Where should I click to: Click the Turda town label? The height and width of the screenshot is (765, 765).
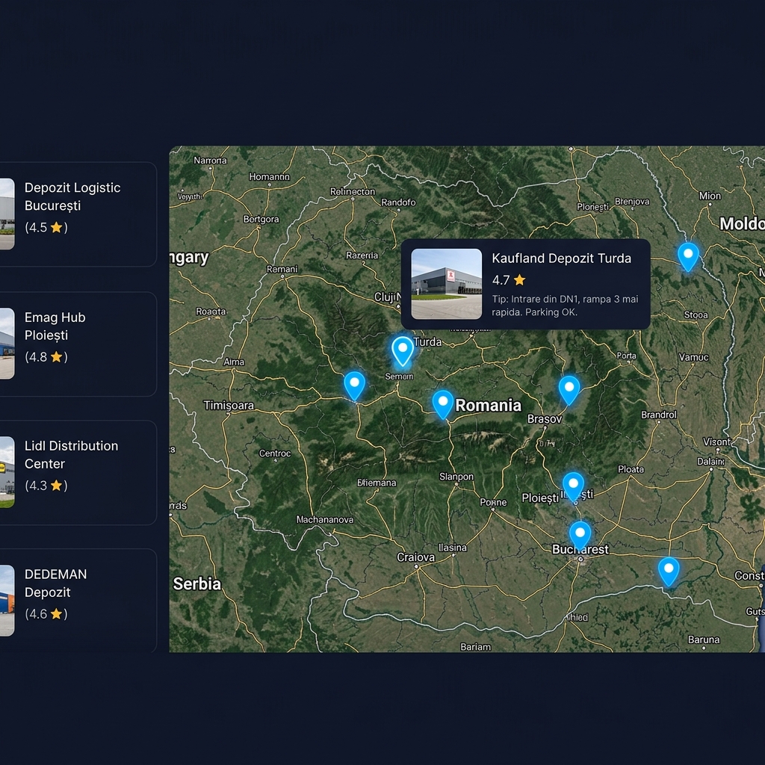[x=427, y=342]
